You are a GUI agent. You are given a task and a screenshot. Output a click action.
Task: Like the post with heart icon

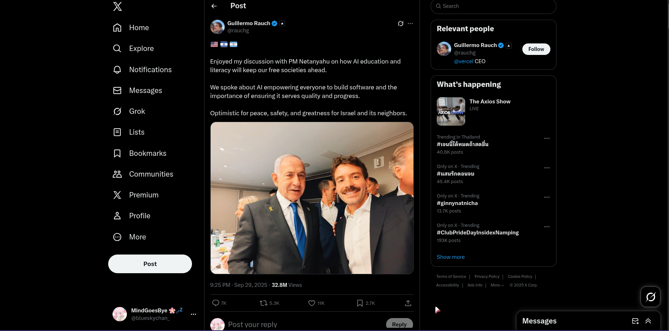pyautogui.click(x=312, y=303)
